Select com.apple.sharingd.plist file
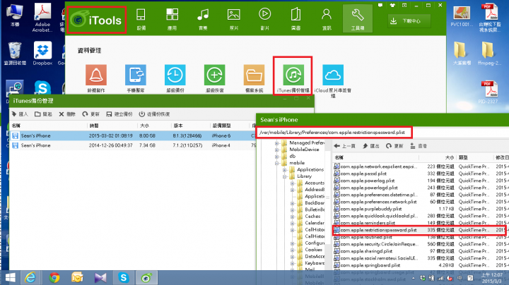The image size is (509, 285). pos(366,251)
